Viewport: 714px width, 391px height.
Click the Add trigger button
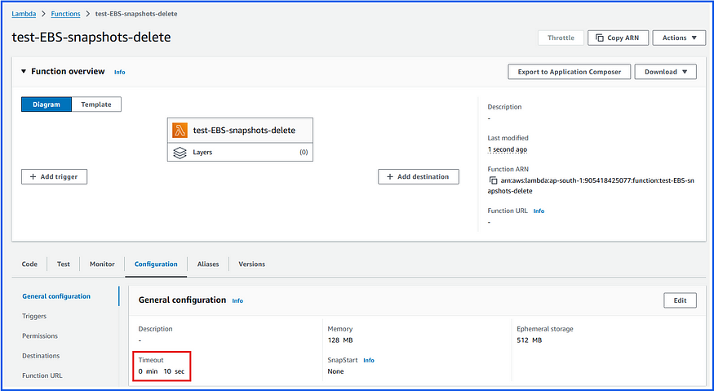54,177
